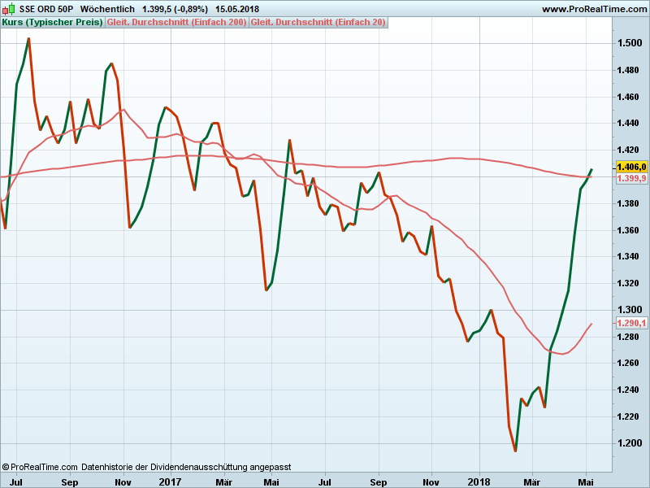The image size is (650, 488).
Task: Click the 1.200 level on price axis
Action: point(629,443)
